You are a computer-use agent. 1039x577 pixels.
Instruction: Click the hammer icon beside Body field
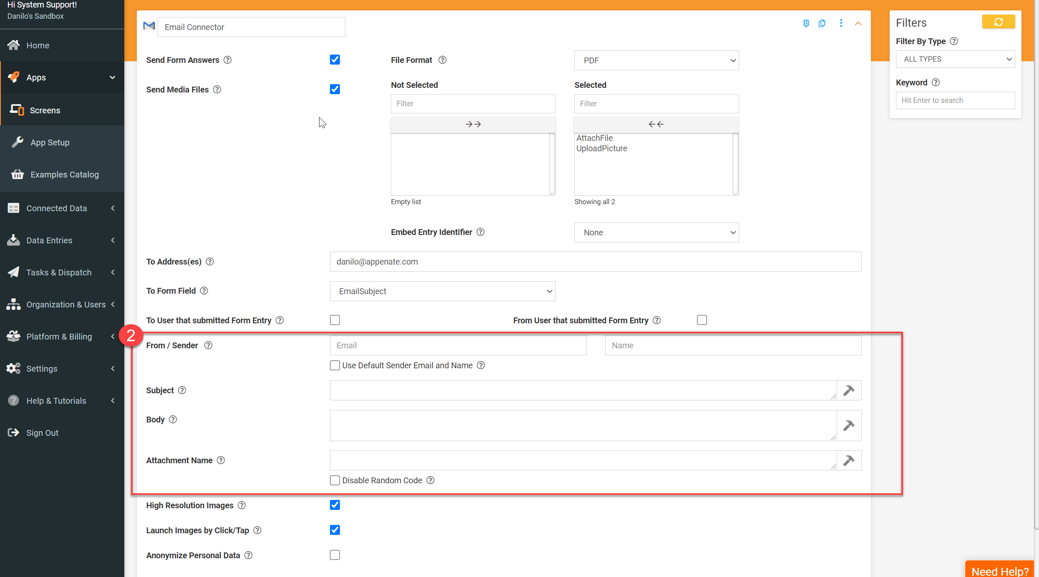[x=849, y=425]
